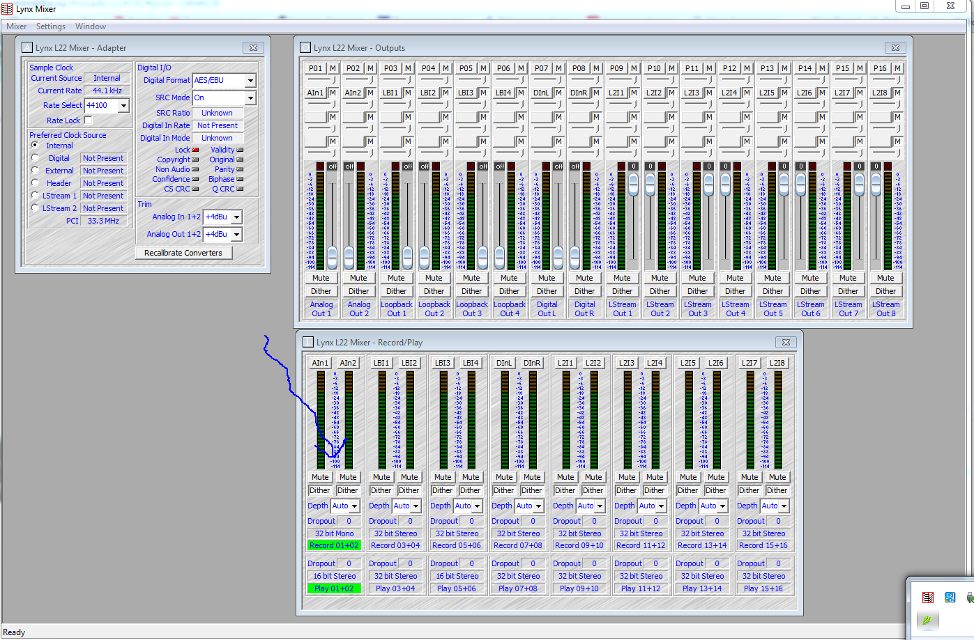This screenshot has width=974, height=640.
Task: Click the LStream Out 1 volume fader
Action: (633, 184)
